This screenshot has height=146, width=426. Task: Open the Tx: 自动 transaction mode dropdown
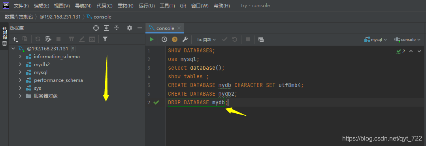pos(206,39)
